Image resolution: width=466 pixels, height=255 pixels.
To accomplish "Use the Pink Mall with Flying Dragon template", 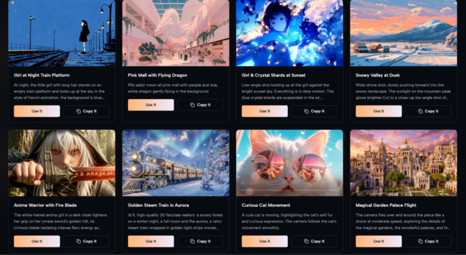I will [x=151, y=105].
